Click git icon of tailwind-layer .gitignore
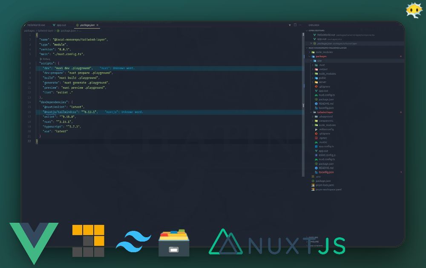This screenshot has height=268, width=426. click(316, 134)
